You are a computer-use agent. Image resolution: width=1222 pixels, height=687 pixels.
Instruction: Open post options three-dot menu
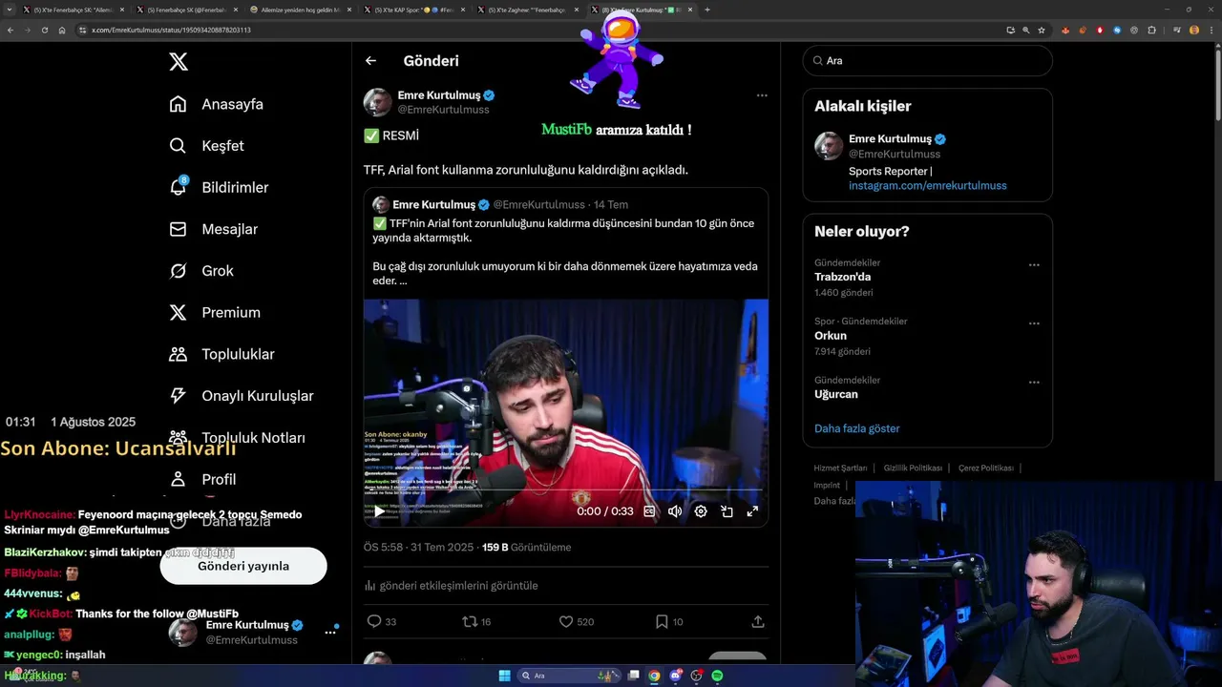point(762,95)
